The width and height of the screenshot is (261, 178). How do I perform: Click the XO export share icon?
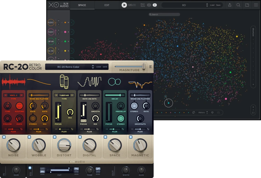[230, 5]
